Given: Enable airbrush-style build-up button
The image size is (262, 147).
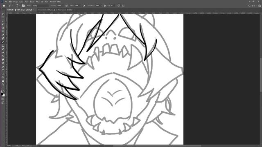Looking at the screenshot, I should click(84, 6).
